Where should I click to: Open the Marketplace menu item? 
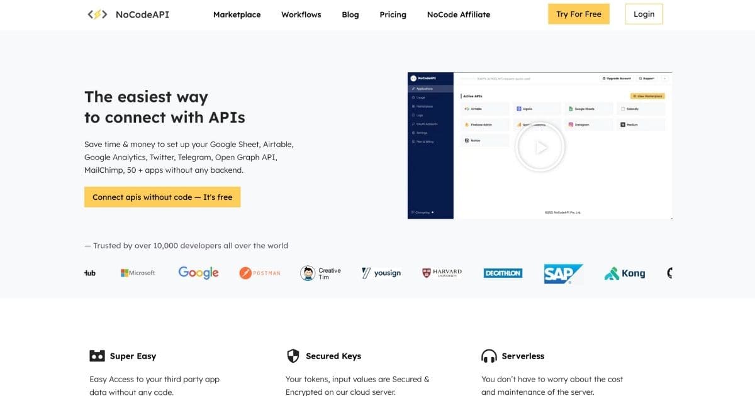237,14
